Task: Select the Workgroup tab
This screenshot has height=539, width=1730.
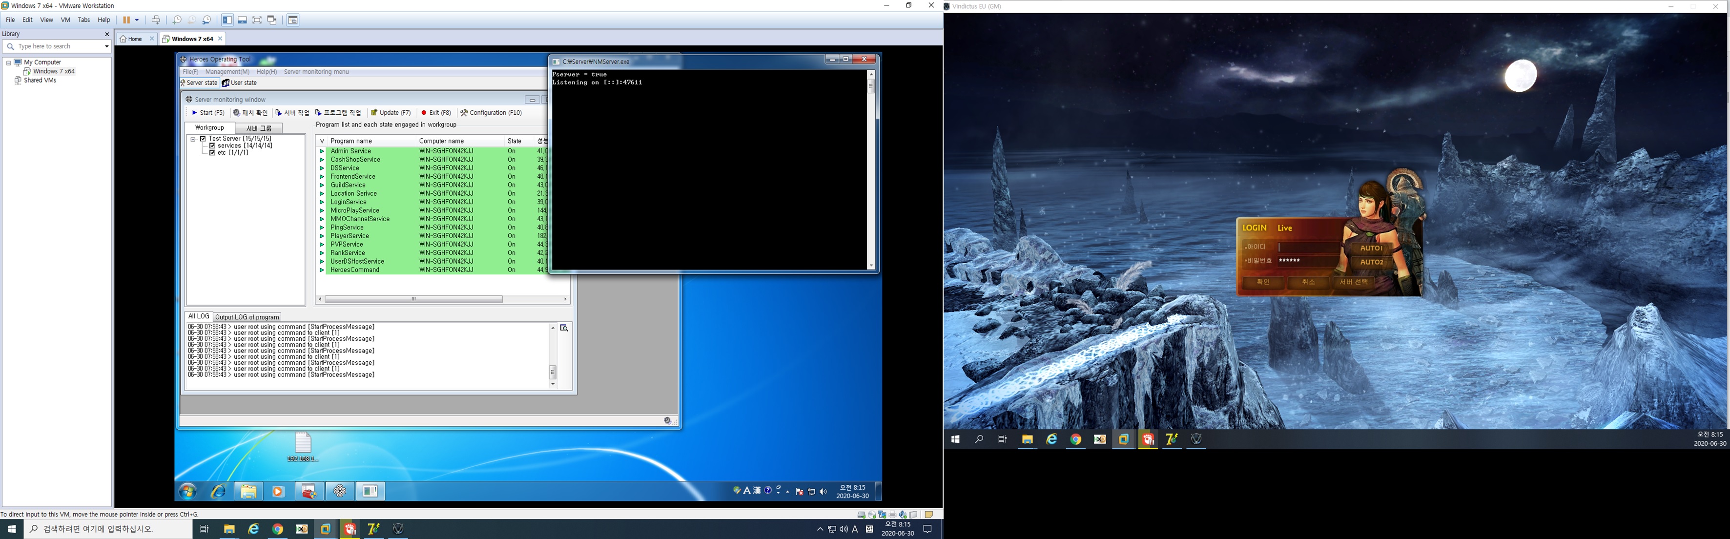Action: point(209,128)
